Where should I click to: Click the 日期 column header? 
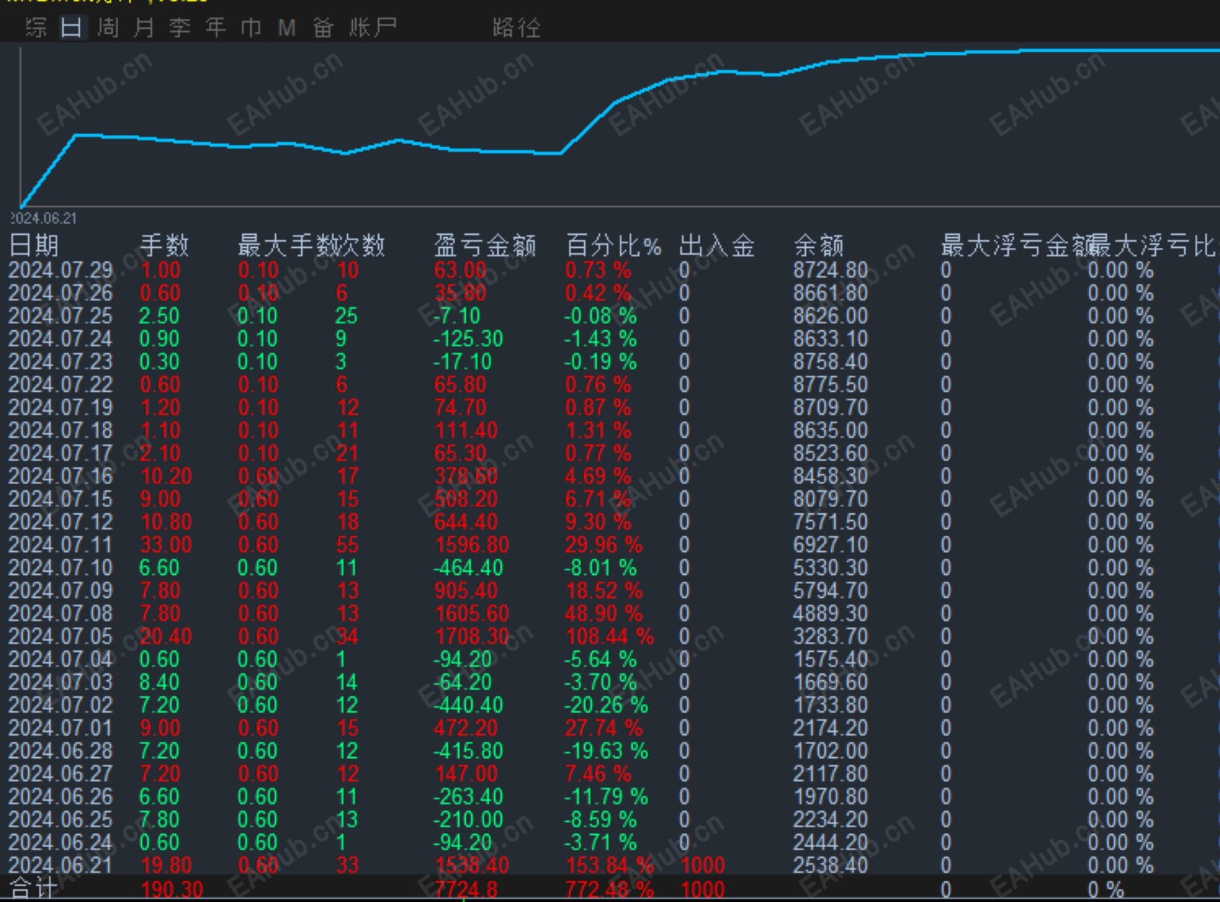[x=34, y=246]
